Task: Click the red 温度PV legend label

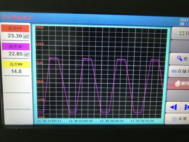Action: click(x=15, y=29)
